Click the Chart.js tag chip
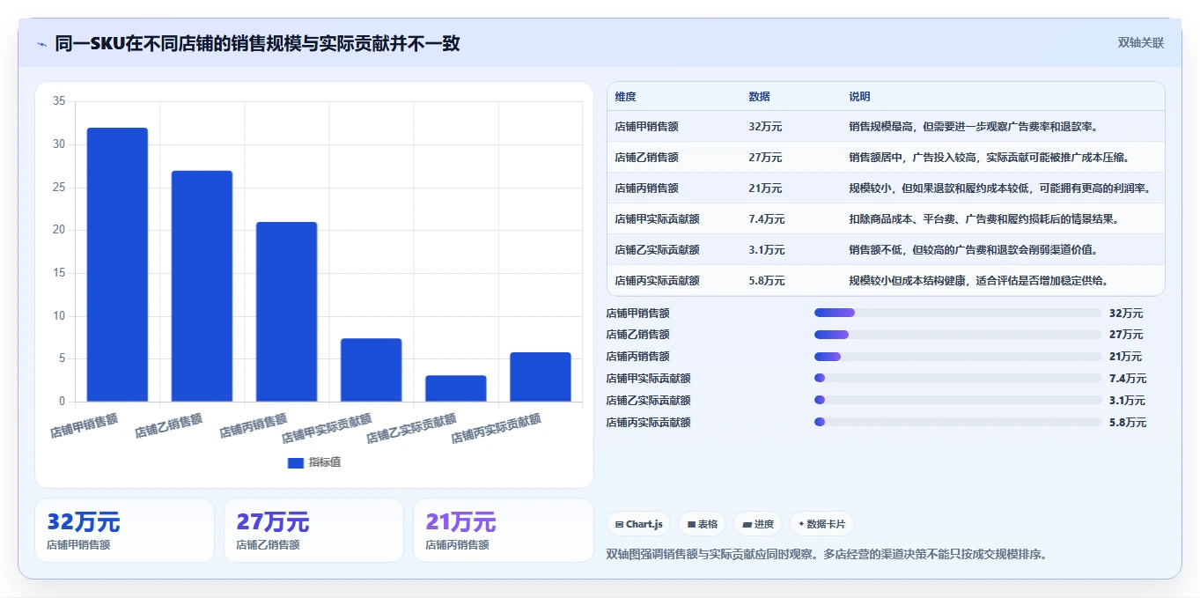The height and width of the screenshot is (598, 1200). 638,524
